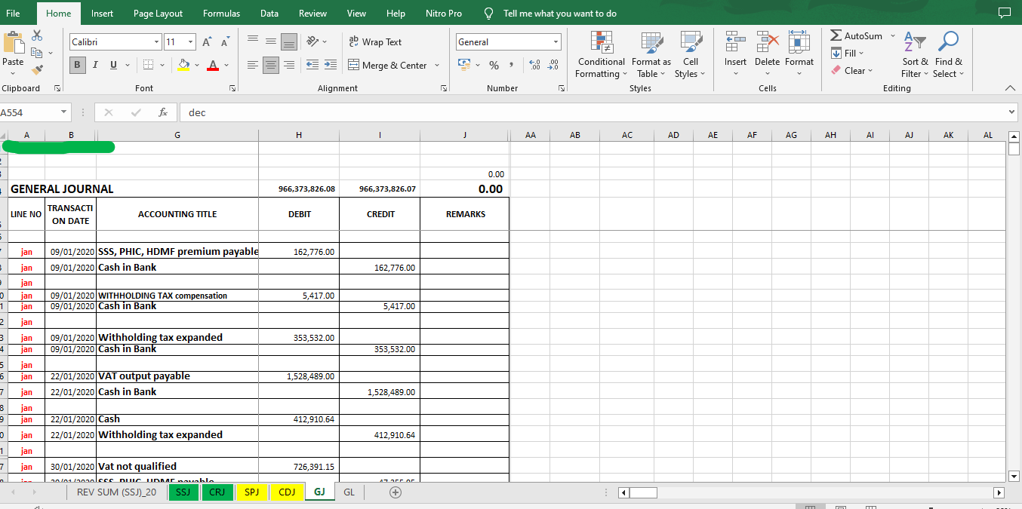Toggle Italic formatting
The image size is (1022, 509).
[x=95, y=65]
